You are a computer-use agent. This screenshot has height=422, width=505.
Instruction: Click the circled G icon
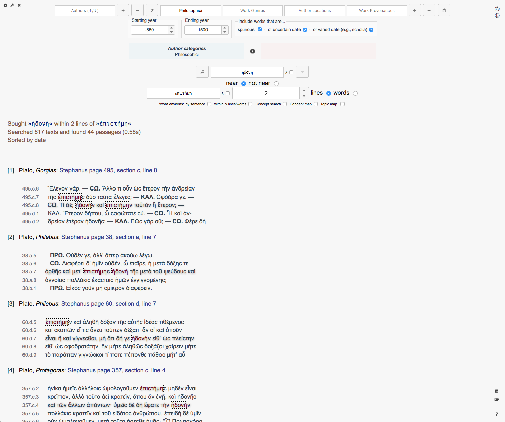point(497,9)
